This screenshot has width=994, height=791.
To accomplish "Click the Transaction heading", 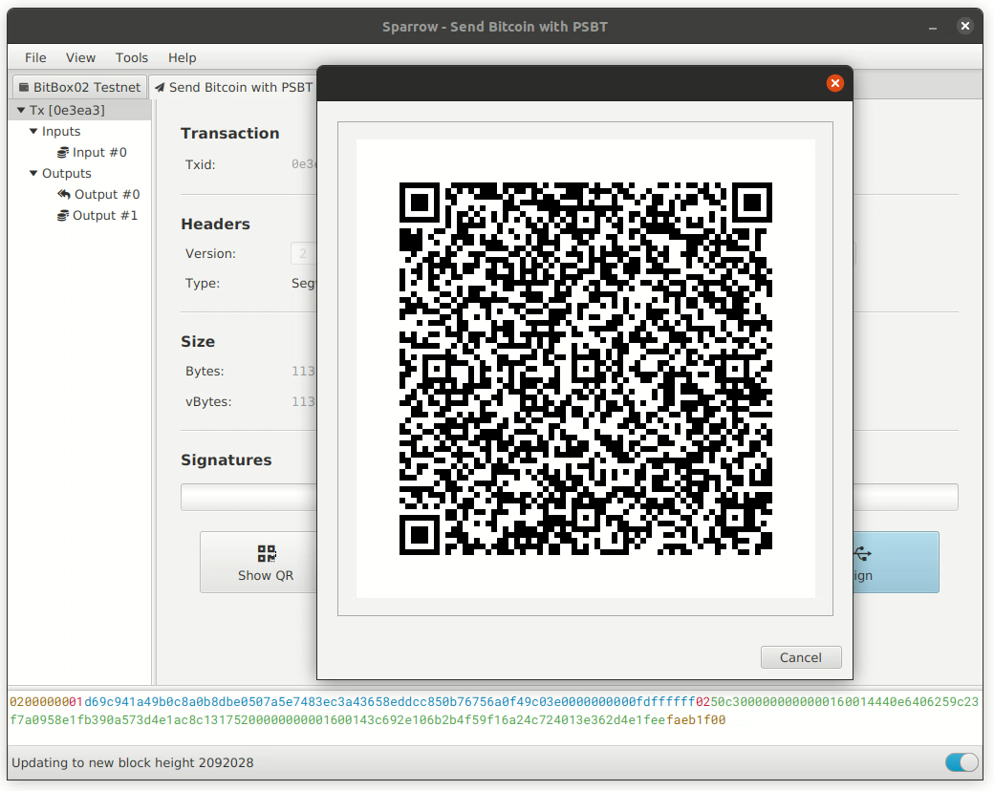I will [230, 133].
